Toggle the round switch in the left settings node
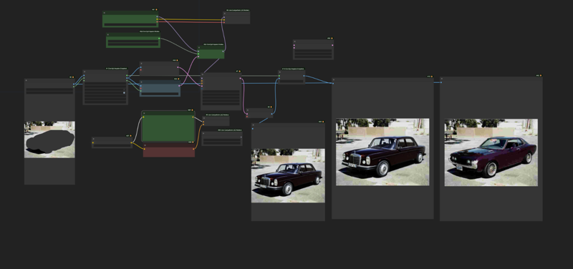The image size is (573, 269). tap(124, 93)
